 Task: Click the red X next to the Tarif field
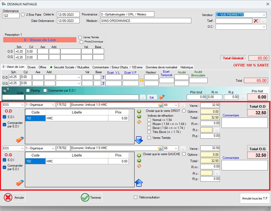click(256, 21)
